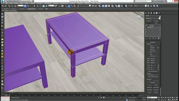
Task: Activate the Select and Rotate tool
Action: coord(40,6)
